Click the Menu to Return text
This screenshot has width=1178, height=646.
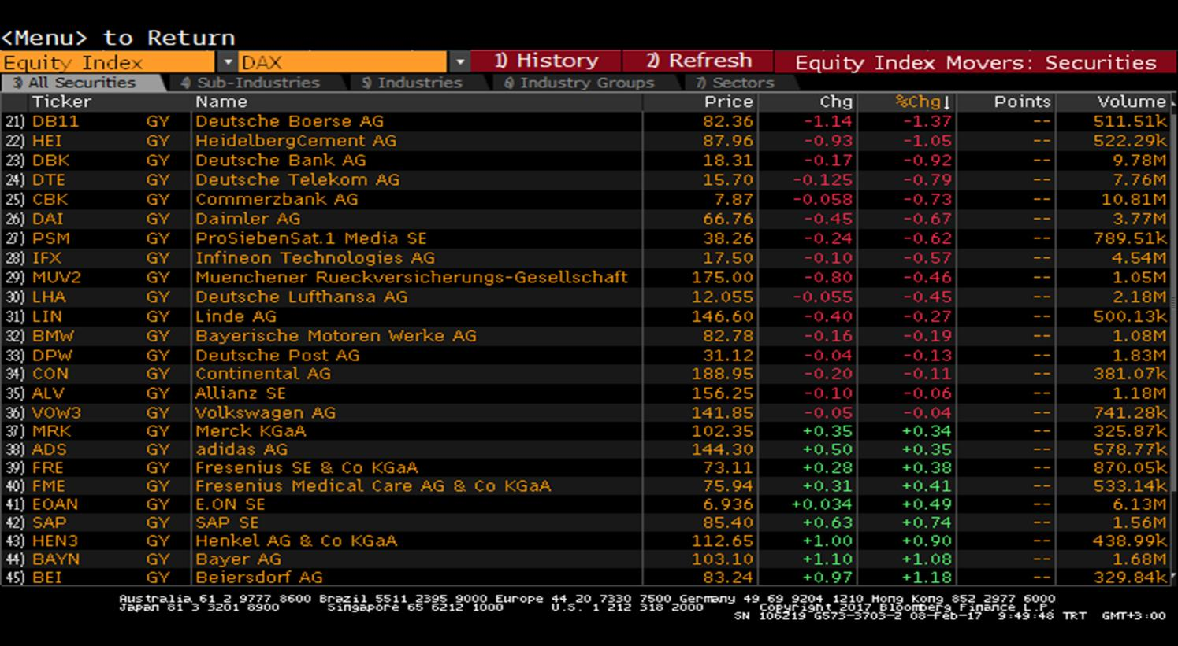118,38
